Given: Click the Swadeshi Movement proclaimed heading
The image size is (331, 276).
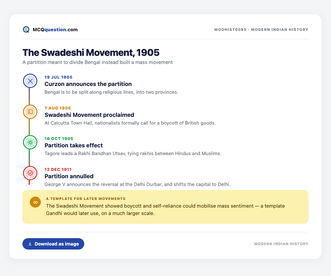Looking at the screenshot, I should [89, 115].
